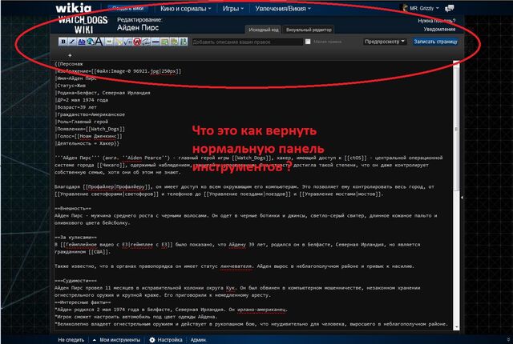Open Админ. link in bottom bar
This screenshot has width=513, height=344.
(198, 340)
